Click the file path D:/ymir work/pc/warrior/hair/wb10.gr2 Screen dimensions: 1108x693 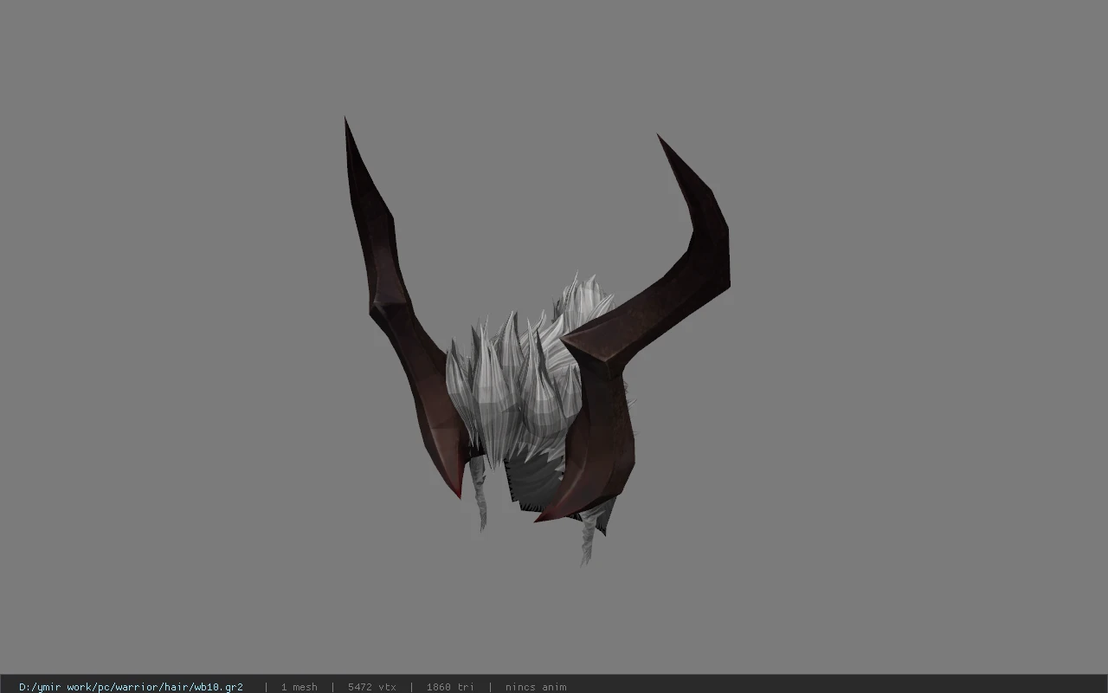[x=131, y=687]
